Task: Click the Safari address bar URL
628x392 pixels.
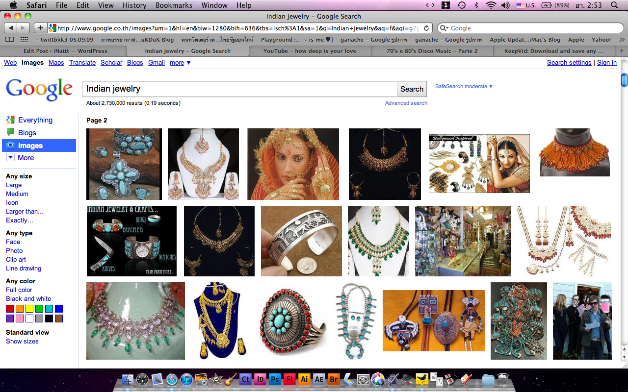Action: point(239,28)
